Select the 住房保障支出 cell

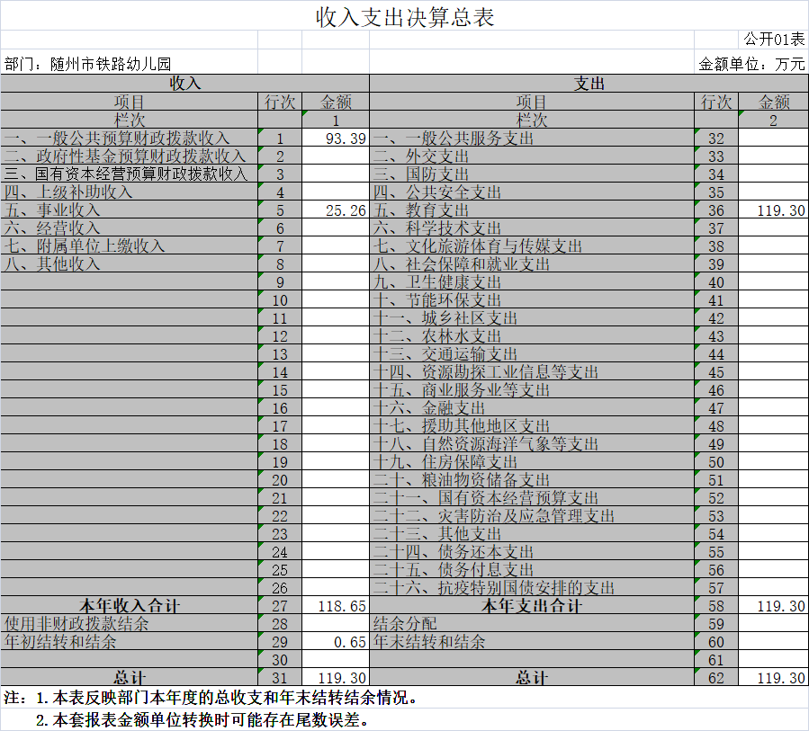(x=532, y=462)
